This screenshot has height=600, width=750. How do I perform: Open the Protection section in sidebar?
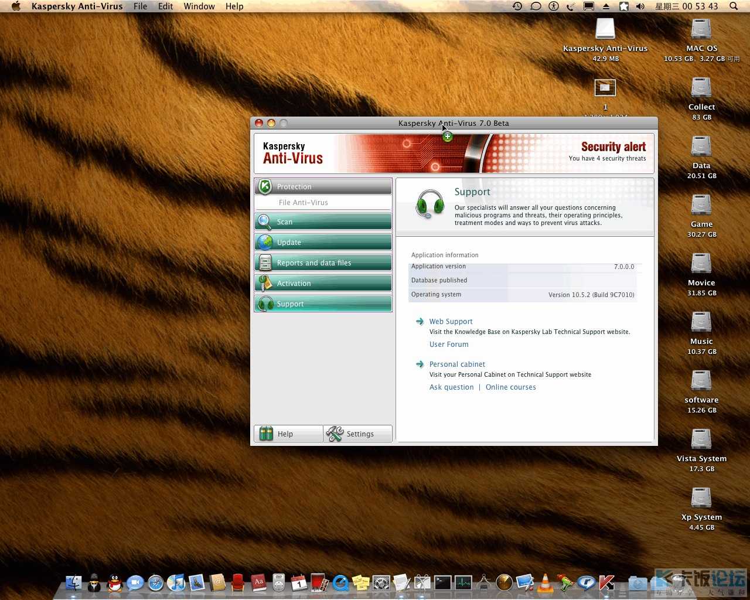pos(323,186)
